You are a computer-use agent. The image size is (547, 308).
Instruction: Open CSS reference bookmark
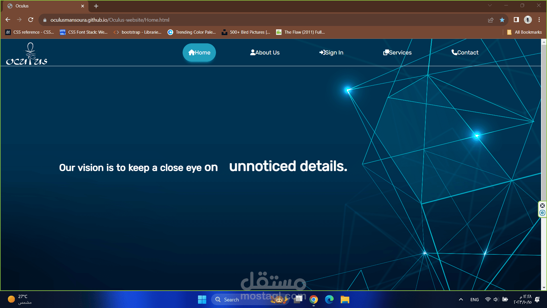click(30, 32)
